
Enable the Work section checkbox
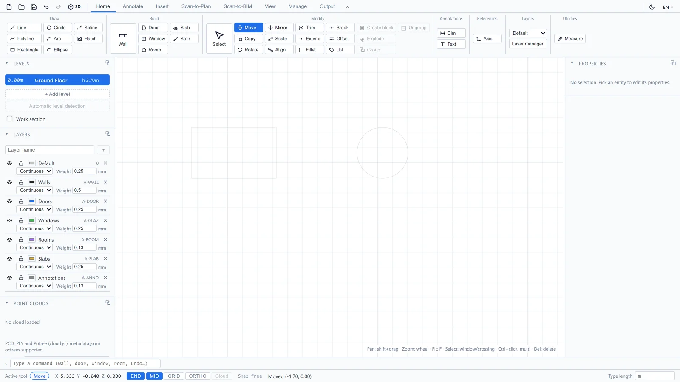pyautogui.click(x=9, y=119)
